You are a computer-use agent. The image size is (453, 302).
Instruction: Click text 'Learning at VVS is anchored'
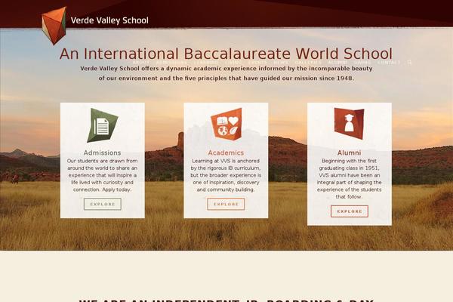(226, 161)
